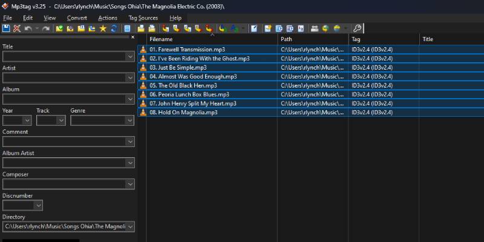Click the blue A Actions quick icon
484x242 pixels.
tap(234, 28)
